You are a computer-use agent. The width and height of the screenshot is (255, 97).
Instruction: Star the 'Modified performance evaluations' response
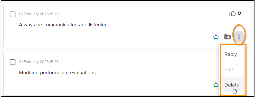(x=216, y=85)
